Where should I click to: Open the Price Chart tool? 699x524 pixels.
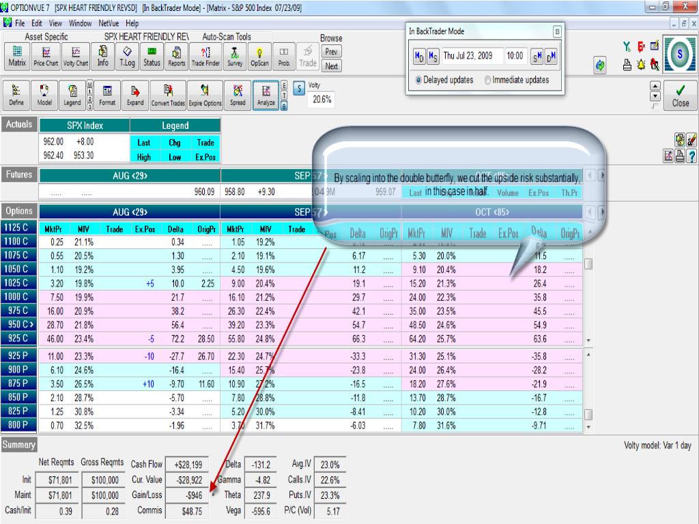point(46,56)
